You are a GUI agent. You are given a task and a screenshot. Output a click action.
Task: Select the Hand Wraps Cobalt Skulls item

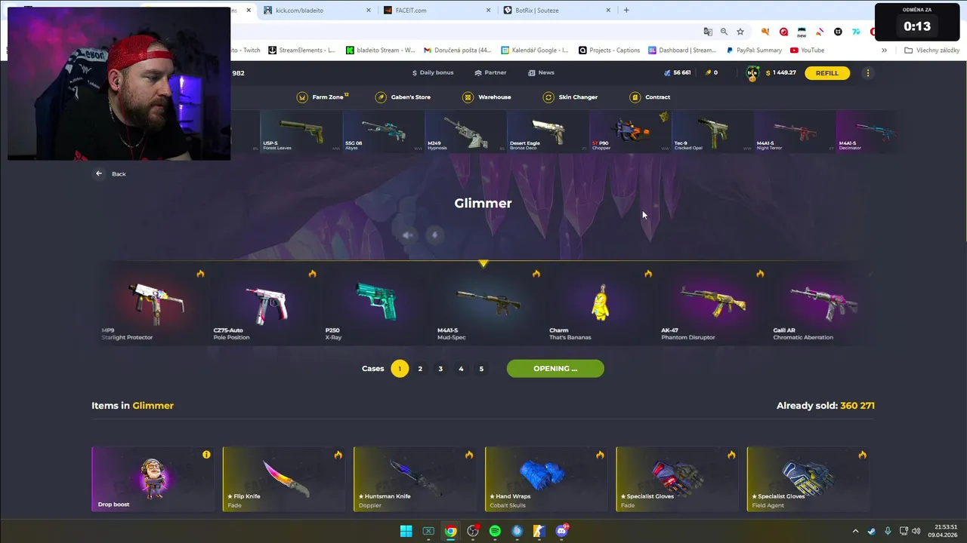pyautogui.click(x=546, y=479)
